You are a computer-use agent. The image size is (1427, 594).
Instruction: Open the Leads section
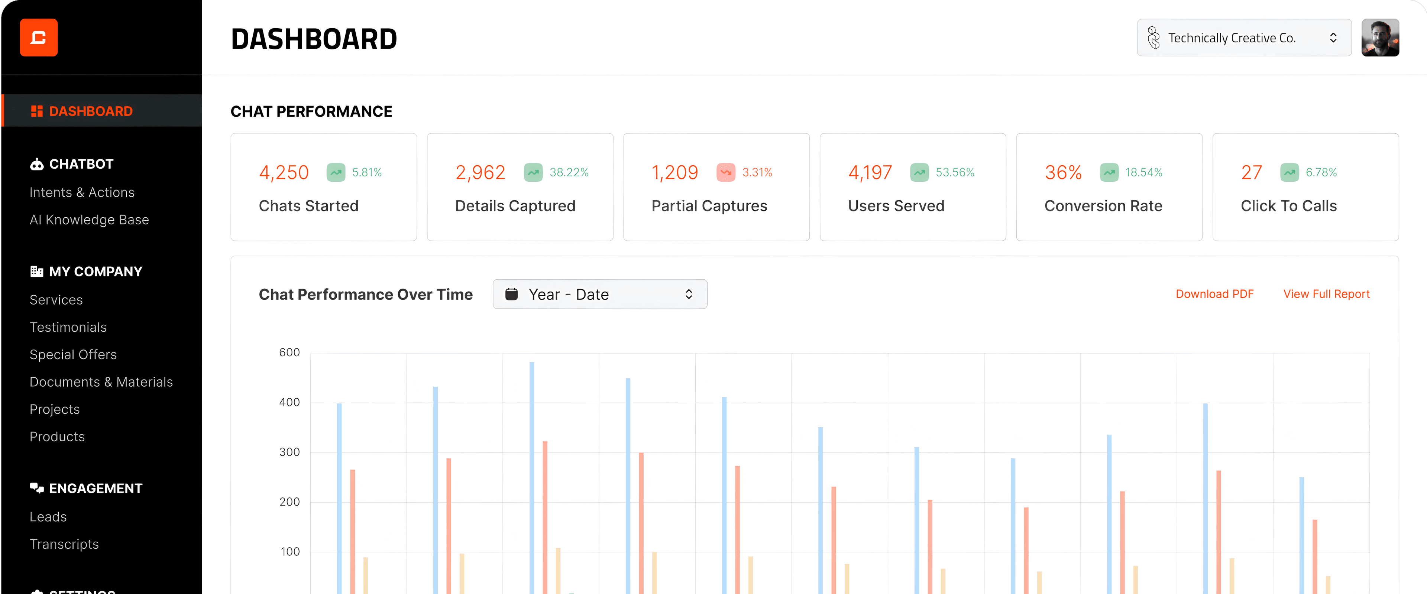click(x=48, y=516)
